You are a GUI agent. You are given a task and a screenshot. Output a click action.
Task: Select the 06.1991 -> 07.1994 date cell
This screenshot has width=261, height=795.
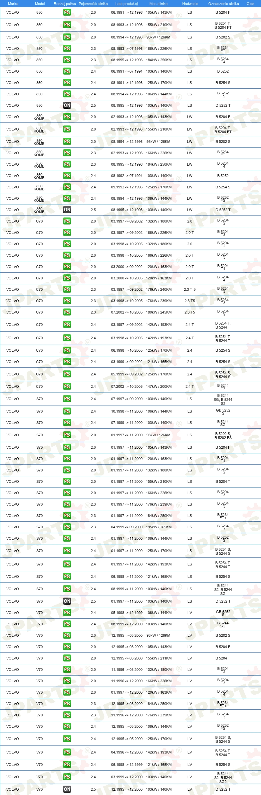127,71
